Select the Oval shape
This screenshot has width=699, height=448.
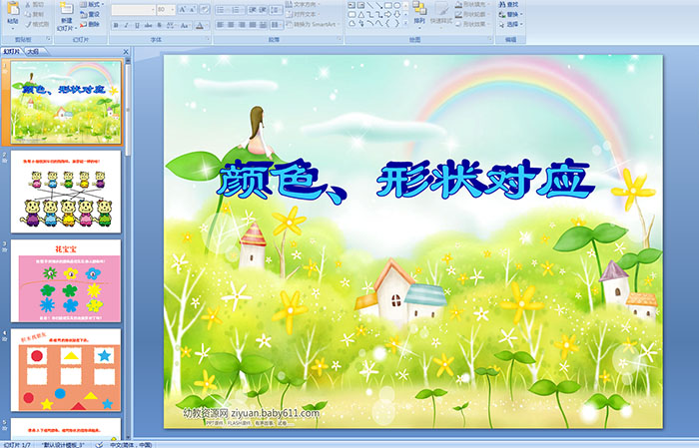[396, 5]
